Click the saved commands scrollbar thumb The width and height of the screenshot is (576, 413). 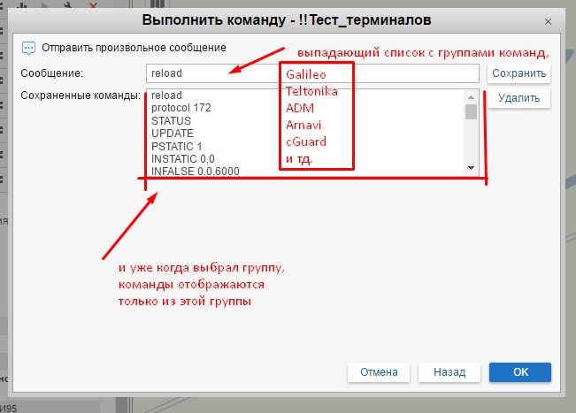[471, 111]
